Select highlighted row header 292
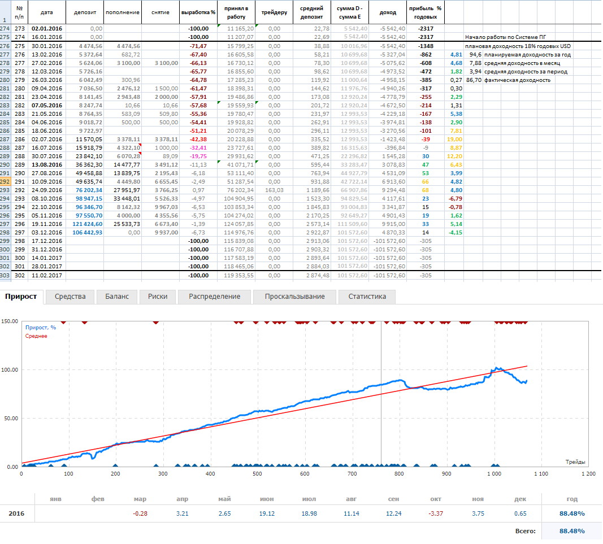 pos(5,182)
